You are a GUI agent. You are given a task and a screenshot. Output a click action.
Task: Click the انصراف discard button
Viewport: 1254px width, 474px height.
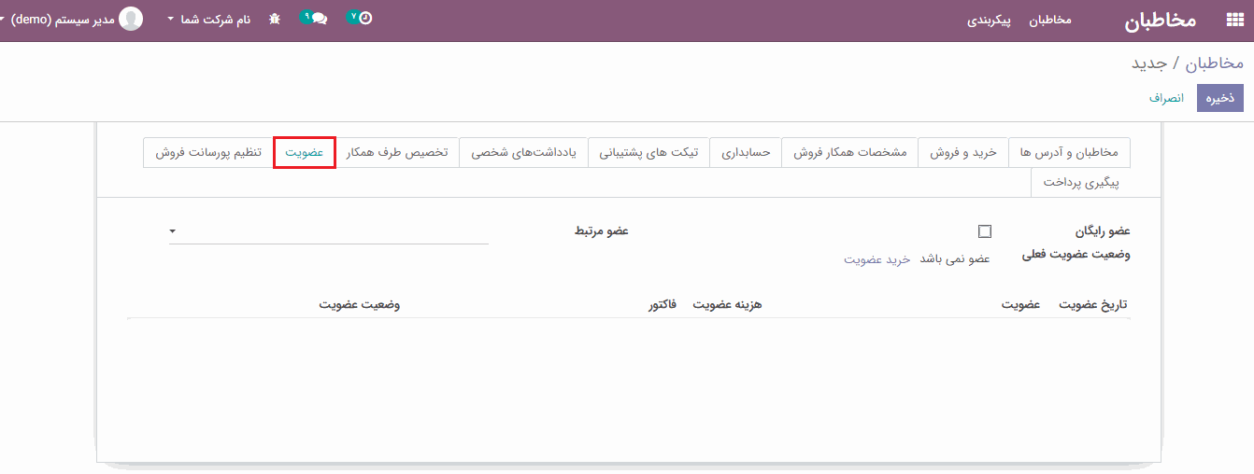1166,97
